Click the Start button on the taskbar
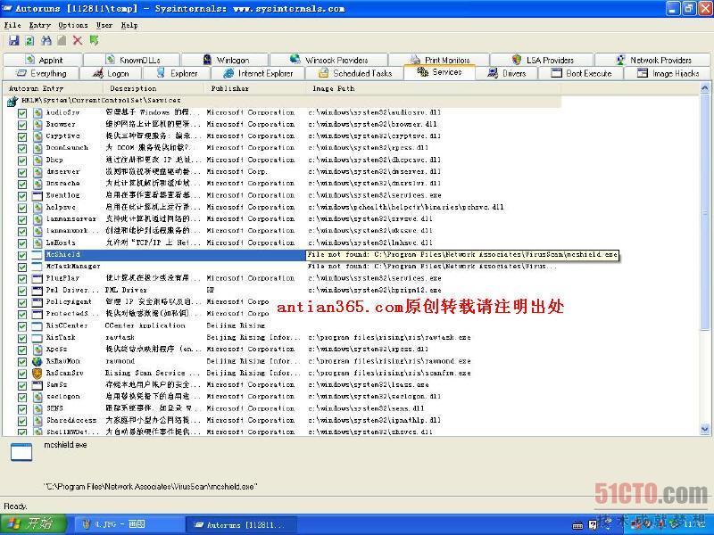Viewport: 714px width, 535px height. coord(33,524)
